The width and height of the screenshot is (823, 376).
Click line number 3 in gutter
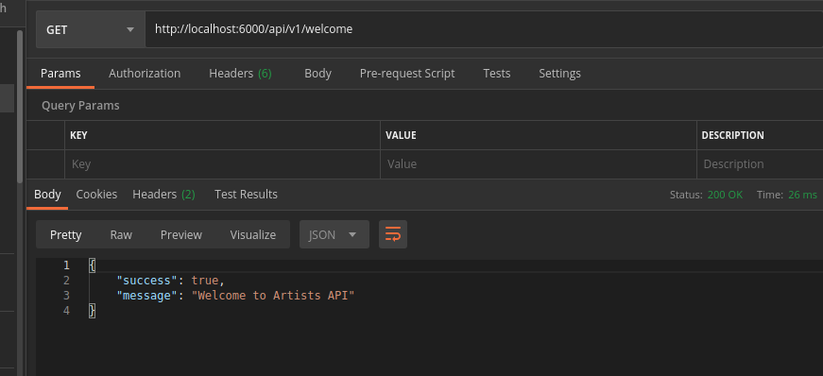66,296
